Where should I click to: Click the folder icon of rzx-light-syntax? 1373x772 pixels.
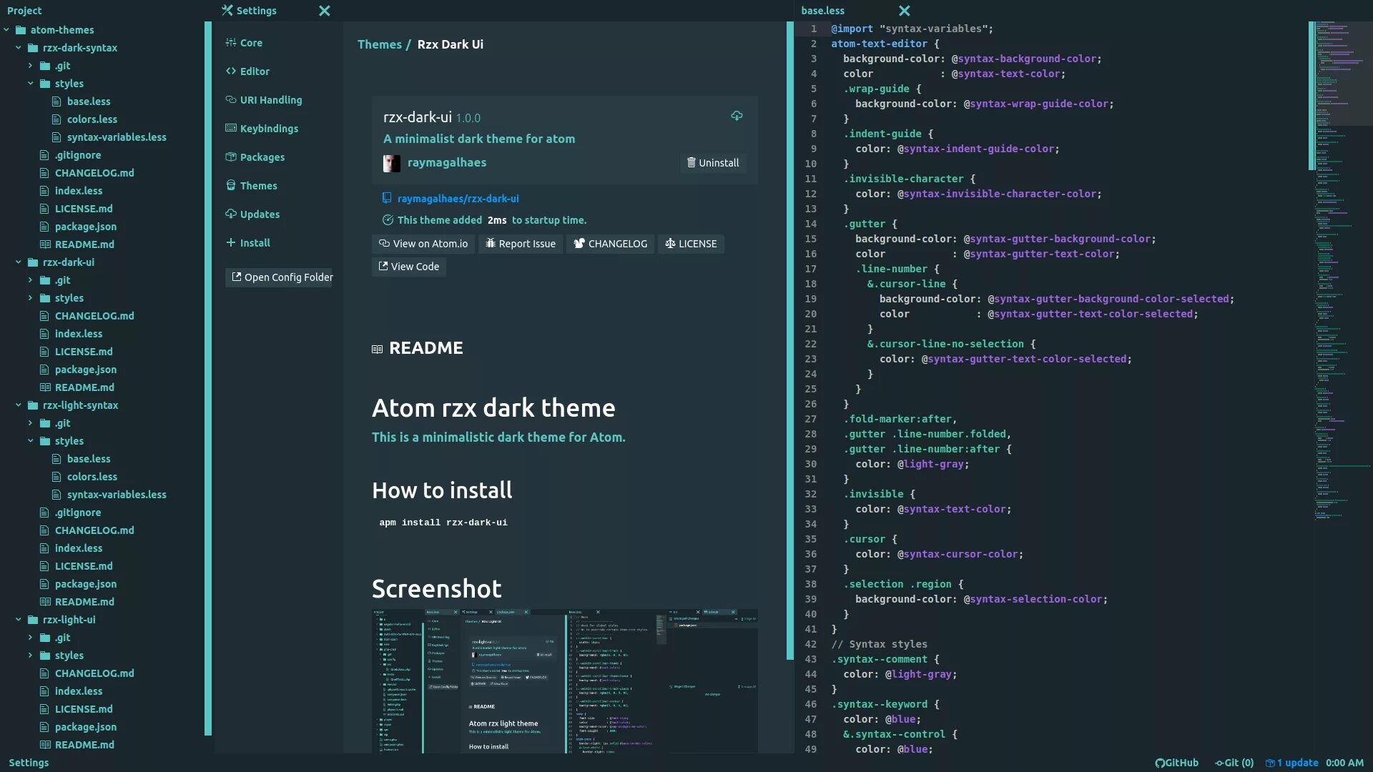tap(33, 405)
